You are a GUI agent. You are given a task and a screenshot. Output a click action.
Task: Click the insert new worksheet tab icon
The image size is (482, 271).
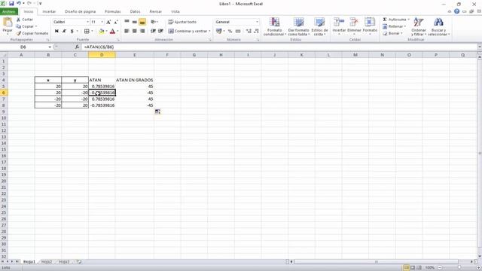click(79, 262)
